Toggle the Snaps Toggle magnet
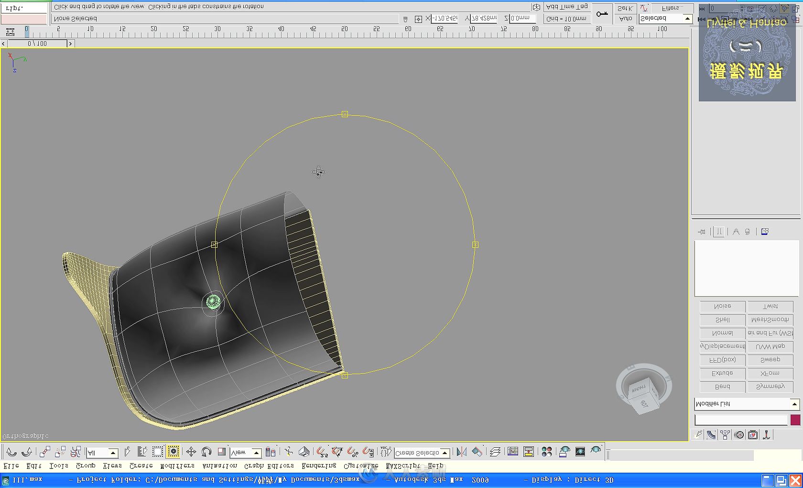803x488 pixels. click(322, 452)
